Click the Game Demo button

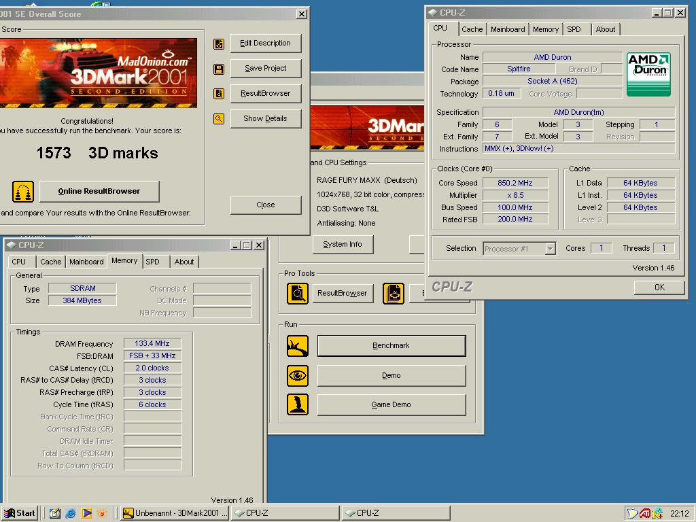tap(391, 405)
